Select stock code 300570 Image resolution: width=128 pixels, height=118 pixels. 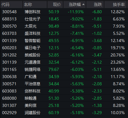(9, 26)
